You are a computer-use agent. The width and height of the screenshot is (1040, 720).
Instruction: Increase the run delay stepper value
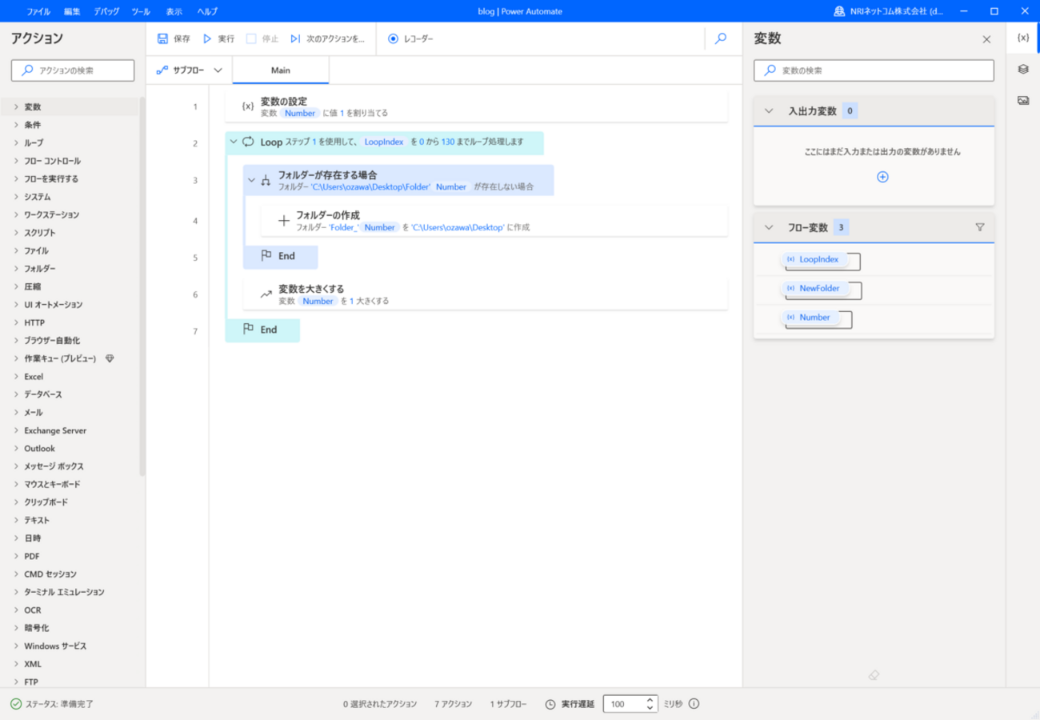click(650, 699)
